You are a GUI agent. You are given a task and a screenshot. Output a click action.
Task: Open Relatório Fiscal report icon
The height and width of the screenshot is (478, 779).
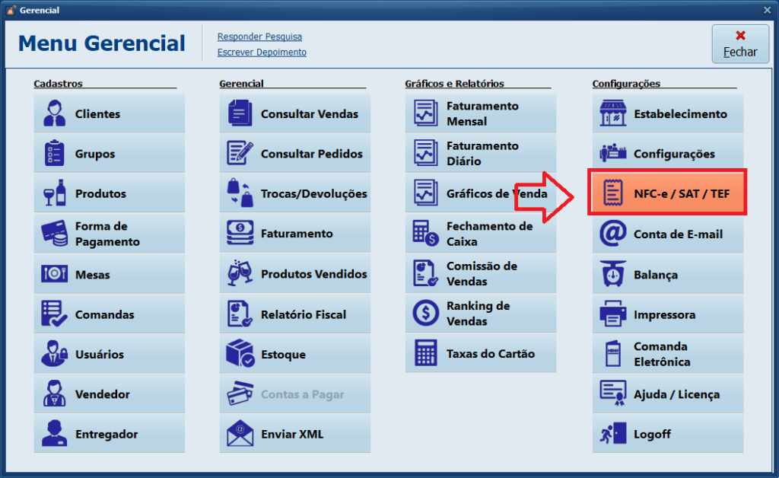click(x=240, y=314)
